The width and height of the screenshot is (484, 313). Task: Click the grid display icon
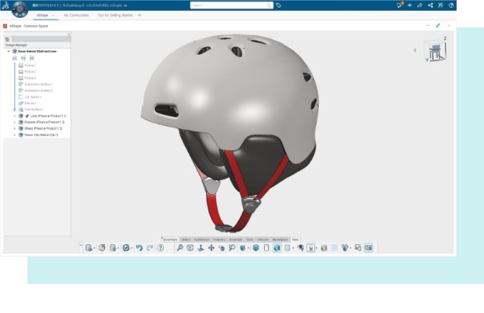tap(334, 247)
